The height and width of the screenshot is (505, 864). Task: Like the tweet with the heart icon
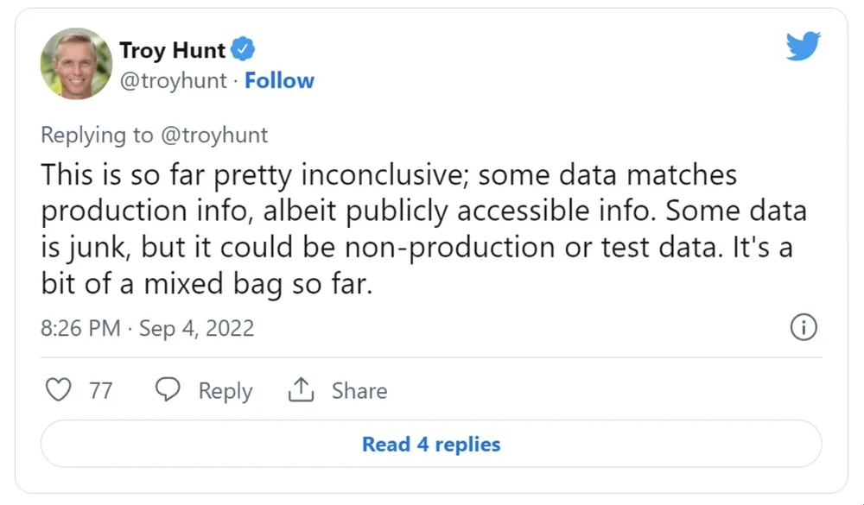click(x=58, y=390)
